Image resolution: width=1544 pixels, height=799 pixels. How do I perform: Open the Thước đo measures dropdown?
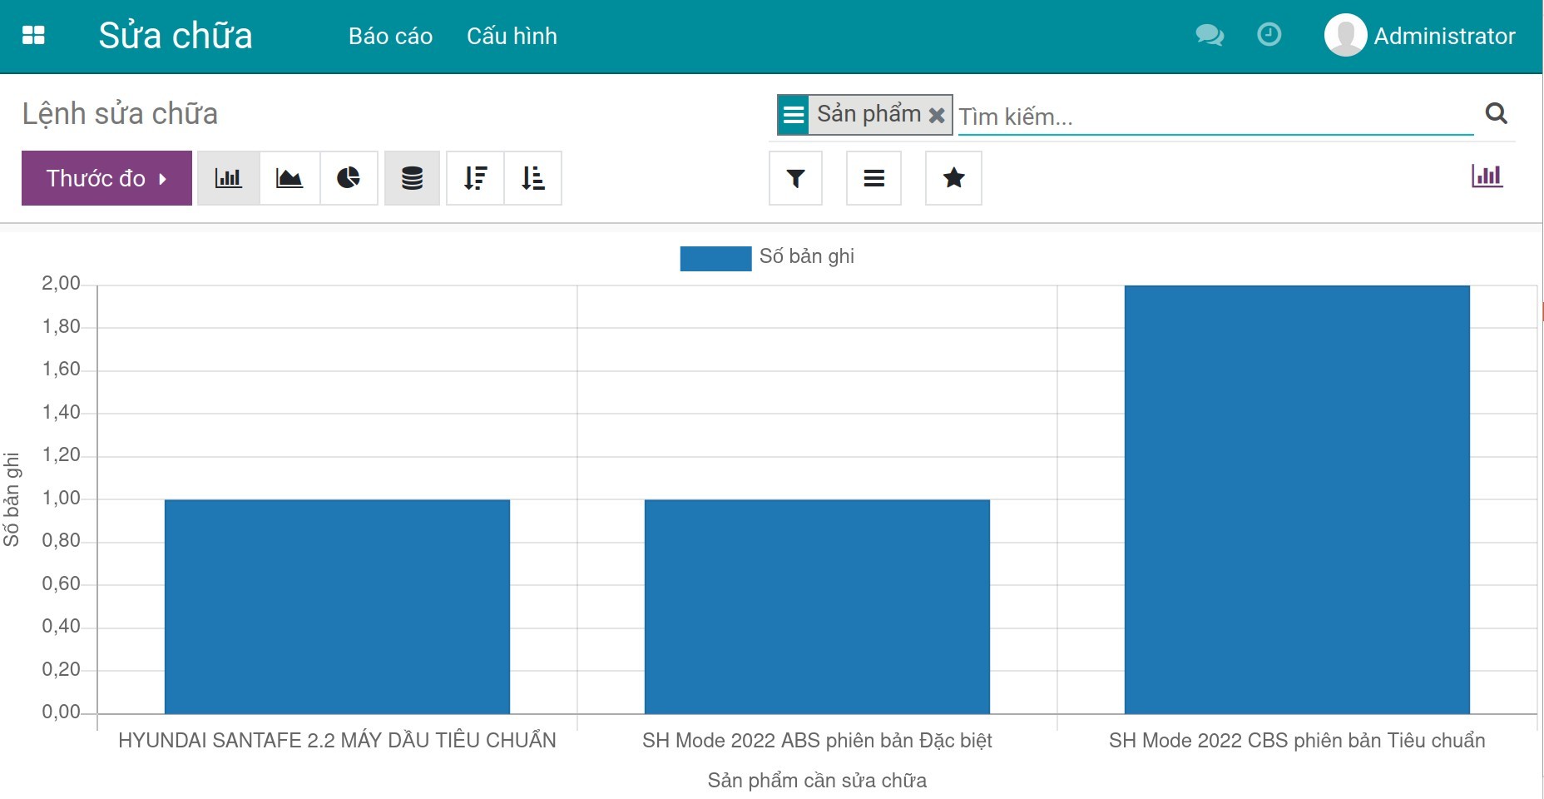tap(106, 178)
